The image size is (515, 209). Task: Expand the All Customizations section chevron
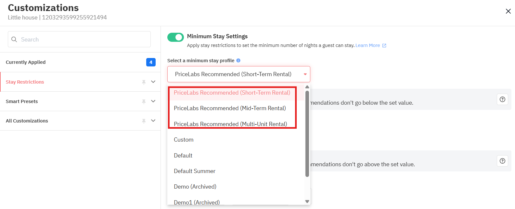coord(153,121)
